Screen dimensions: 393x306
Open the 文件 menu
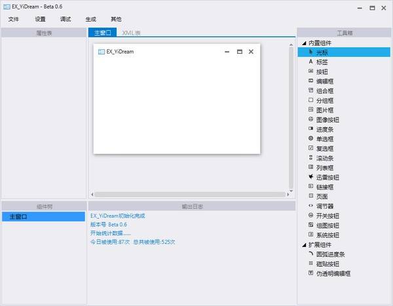(14, 19)
